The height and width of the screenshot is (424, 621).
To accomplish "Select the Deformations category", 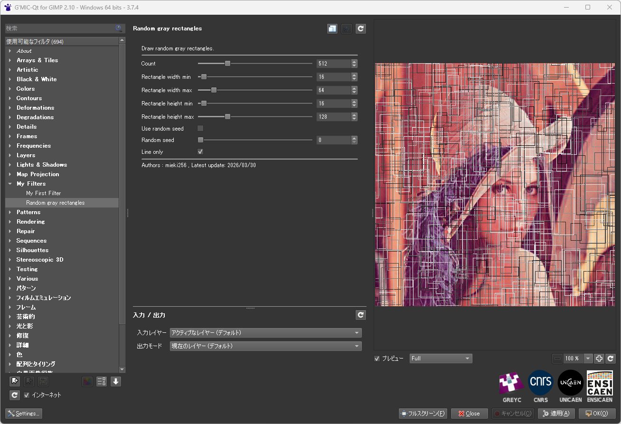I will pos(36,108).
